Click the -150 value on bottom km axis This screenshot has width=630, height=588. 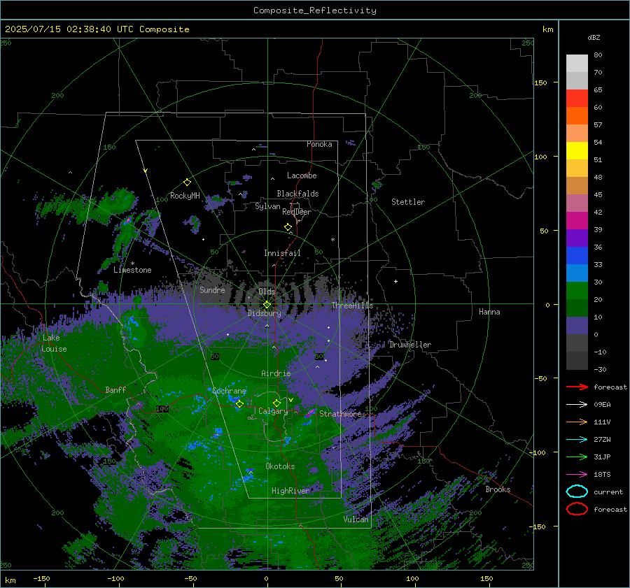tap(41, 578)
